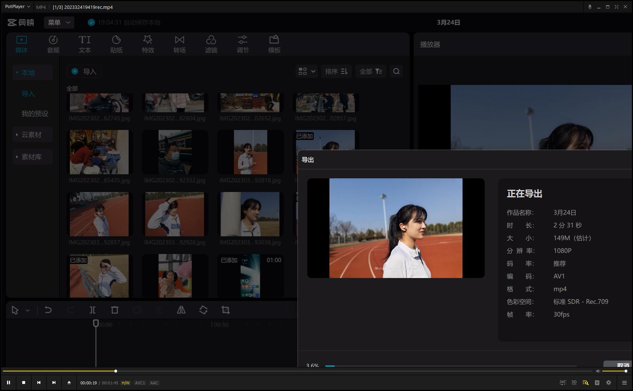Viewport: 633px width, 391px height.
Task: Open PotPlayer settings gear icon
Action: tap(609, 383)
